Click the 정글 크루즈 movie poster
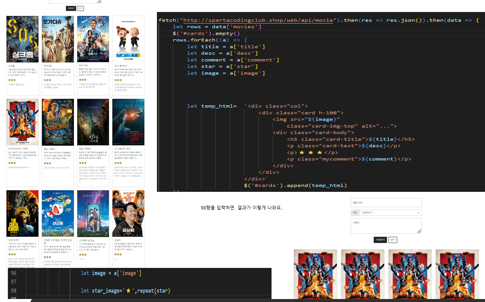Image resolution: width=485 pixels, height=302 pixels. tap(58, 122)
